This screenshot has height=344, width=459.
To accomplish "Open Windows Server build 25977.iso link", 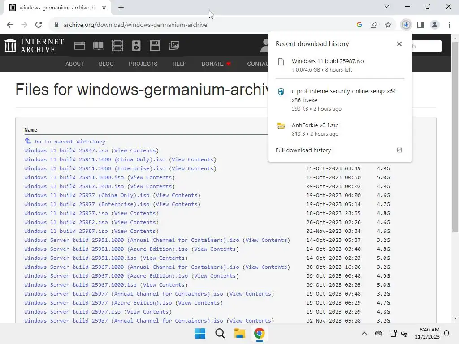I will pyautogui.click(x=72, y=312).
